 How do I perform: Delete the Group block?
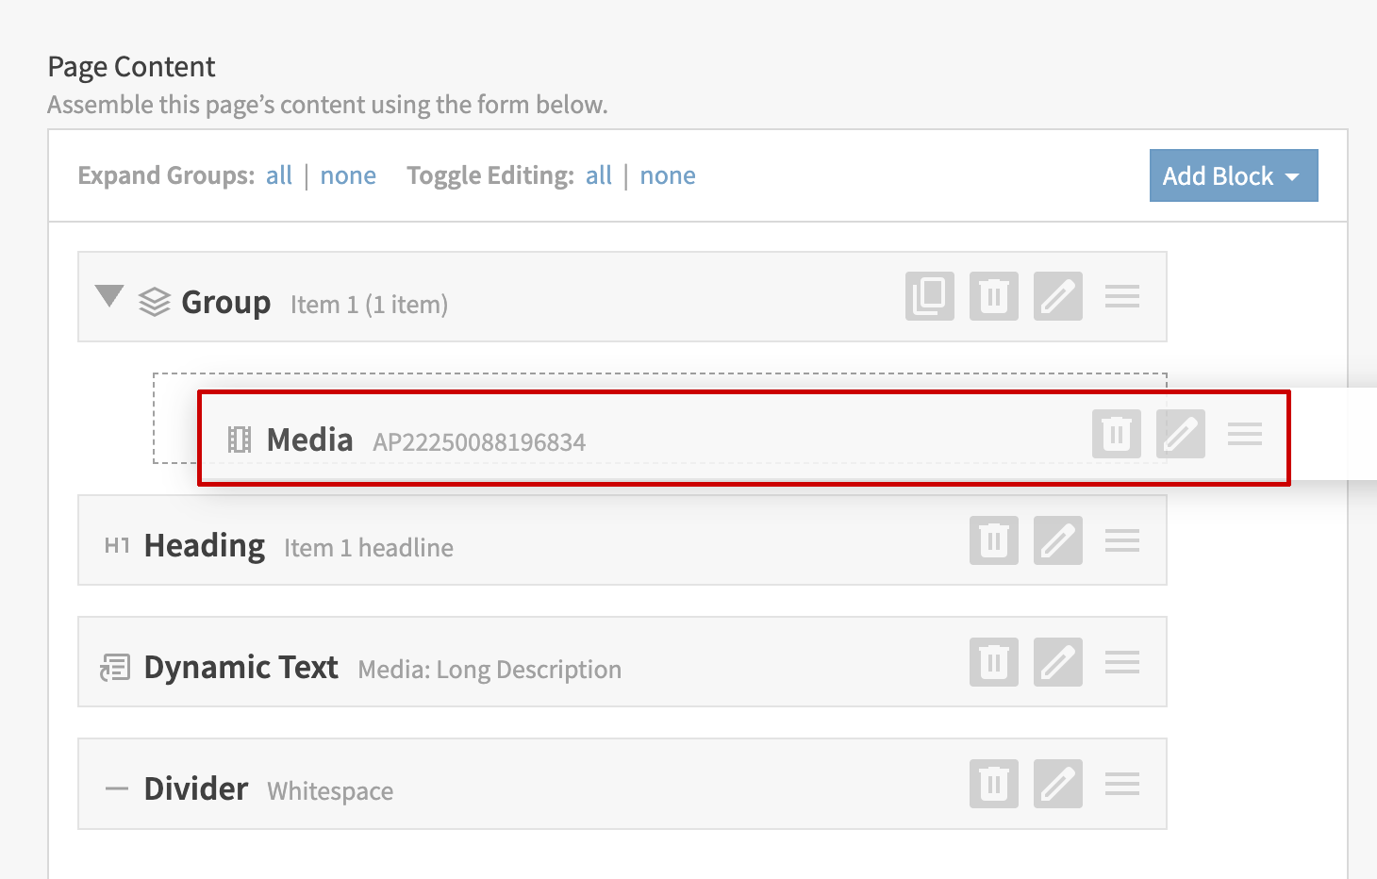(x=993, y=296)
